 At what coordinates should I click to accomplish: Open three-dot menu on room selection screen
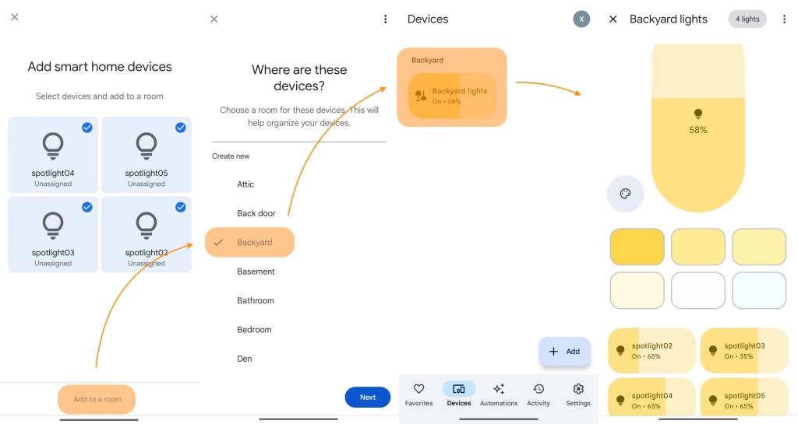[x=385, y=19]
